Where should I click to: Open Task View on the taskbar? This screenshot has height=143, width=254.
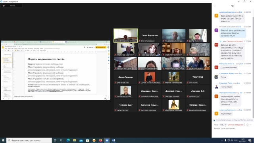[x=62, y=140]
